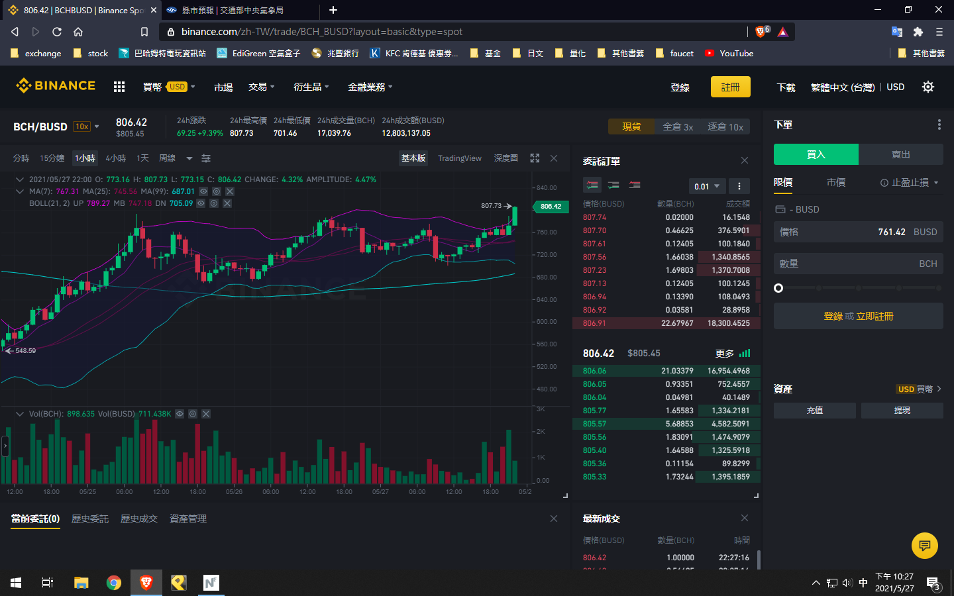This screenshot has width=954, height=596.
Task: Open chart technical indicator settings icon
Action: [x=206, y=158]
